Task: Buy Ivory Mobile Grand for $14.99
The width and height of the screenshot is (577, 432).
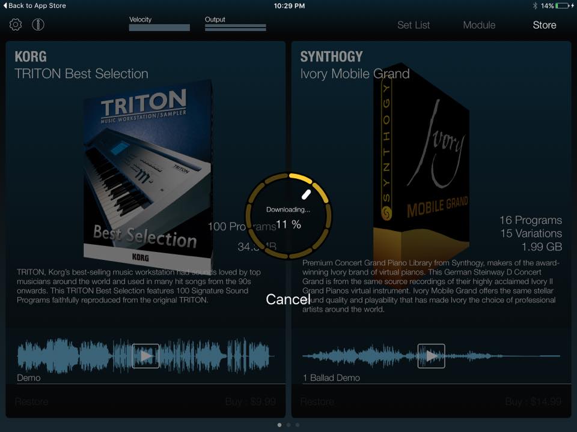Action: coord(537,402)
